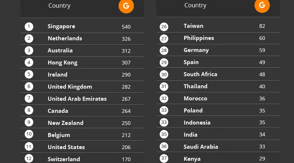Select the New Zealand country name

65,123
